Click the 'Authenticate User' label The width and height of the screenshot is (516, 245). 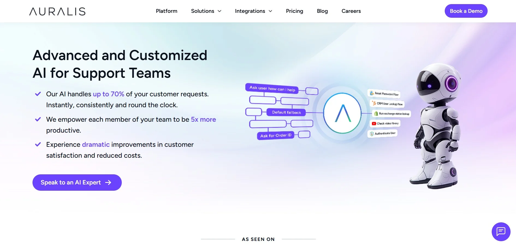pos(385,133)
